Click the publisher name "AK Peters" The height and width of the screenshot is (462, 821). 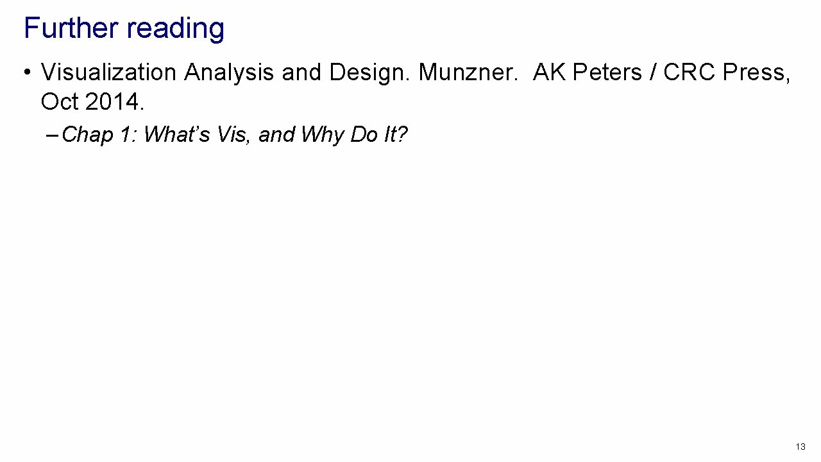588,73
